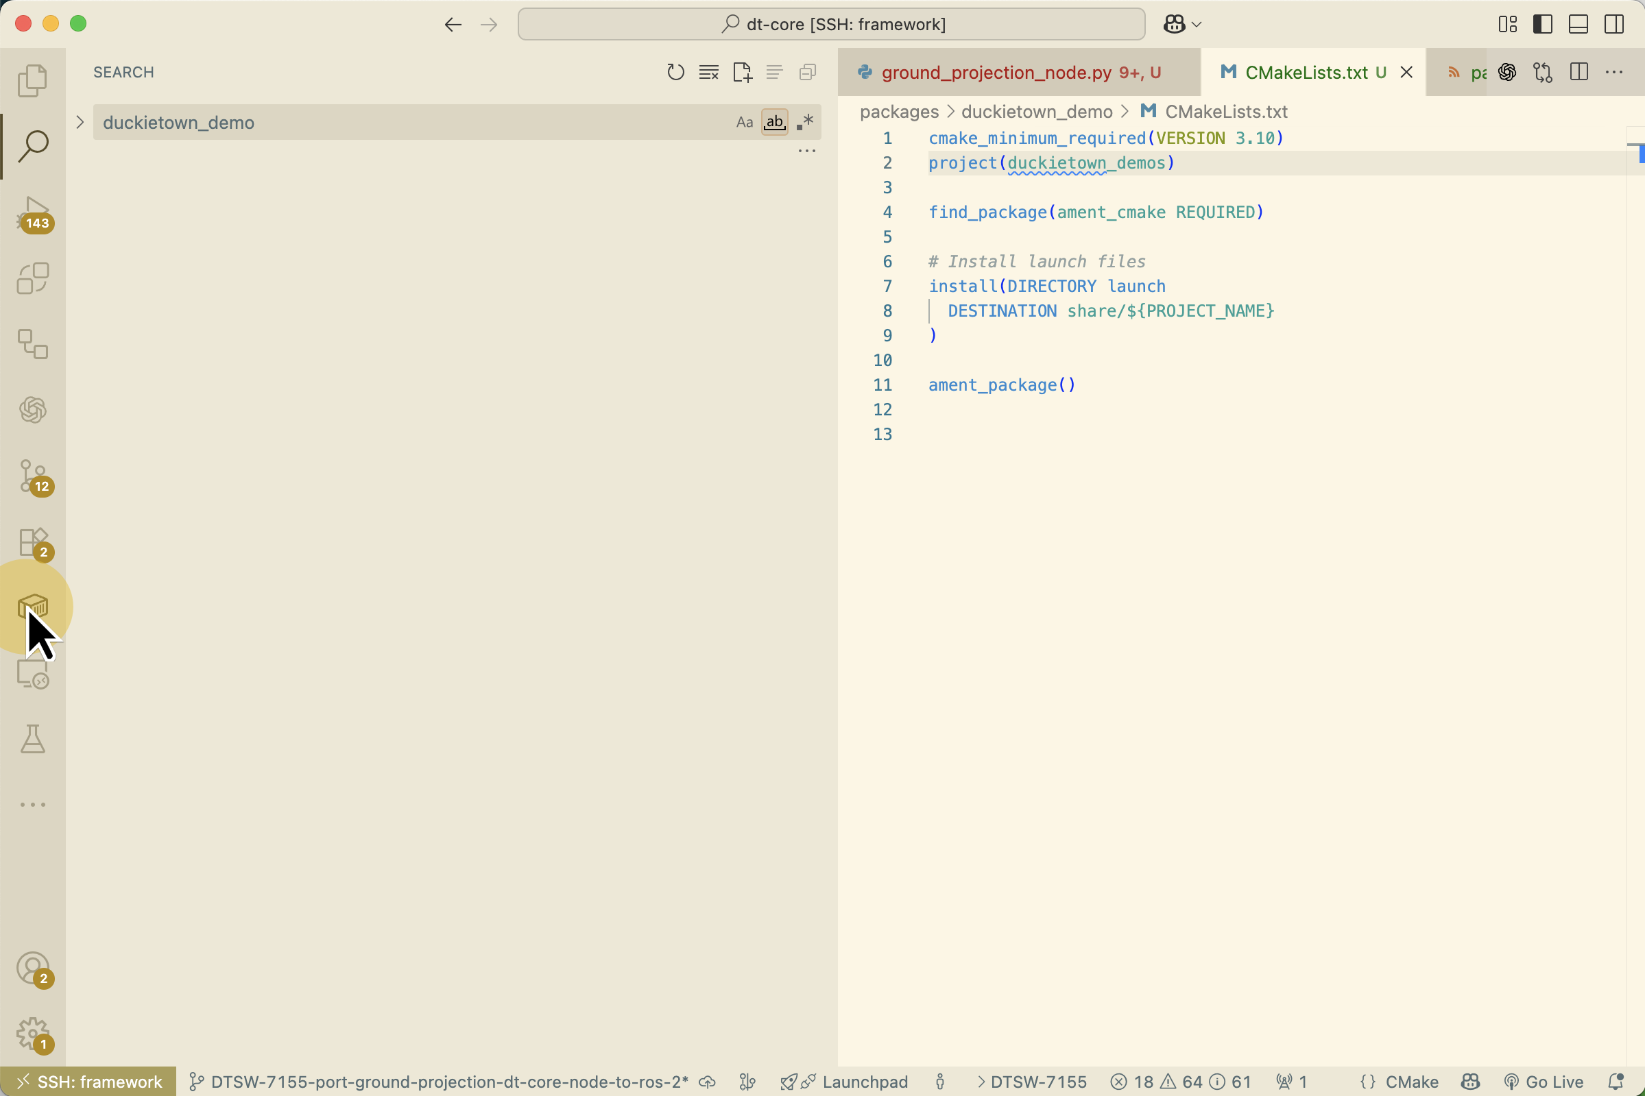Open the Run and Debug view
The width and height of the screenshot is (1645, 1096).
[x=33, y=213]
